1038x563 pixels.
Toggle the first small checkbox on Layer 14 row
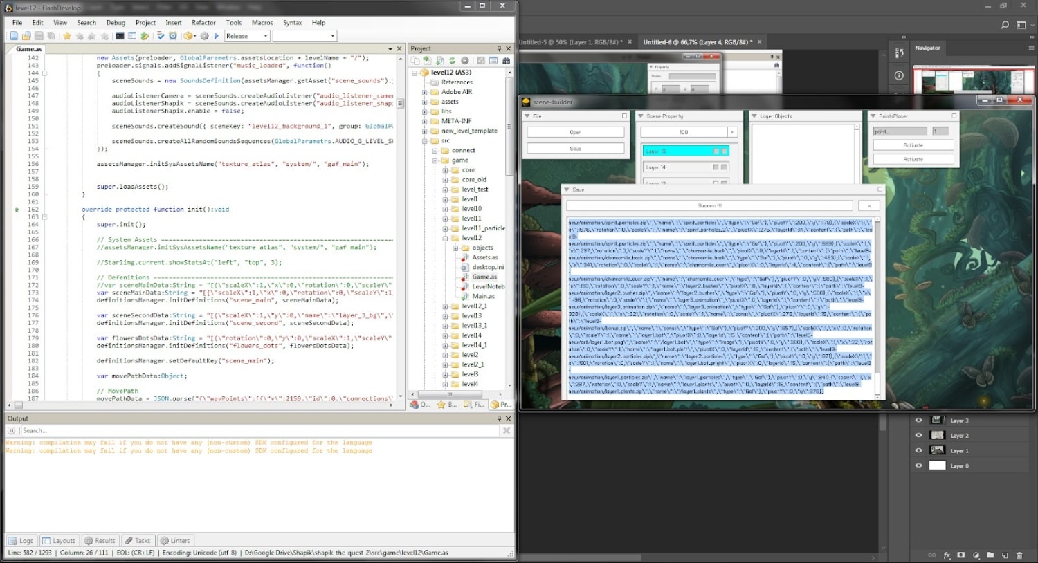coord(716,167)
